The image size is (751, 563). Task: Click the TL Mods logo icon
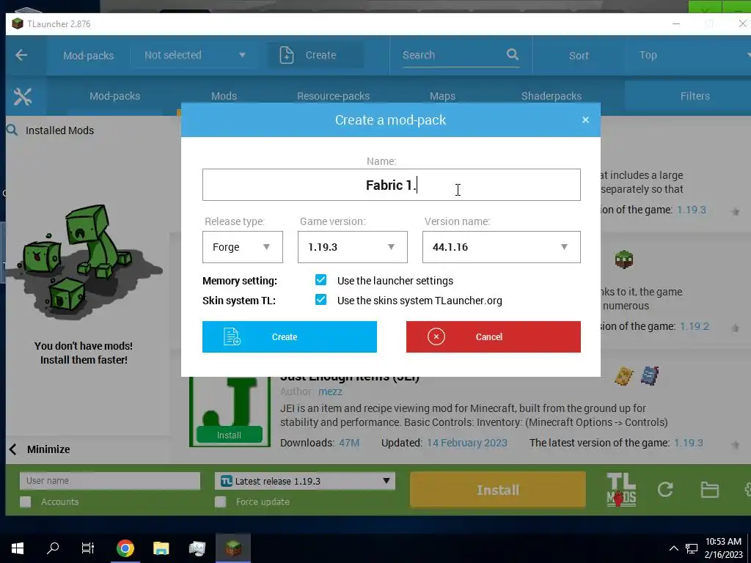[621, 490]
